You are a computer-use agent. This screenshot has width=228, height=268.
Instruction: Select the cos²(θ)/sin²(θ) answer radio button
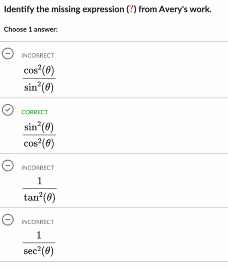(8, 53)
